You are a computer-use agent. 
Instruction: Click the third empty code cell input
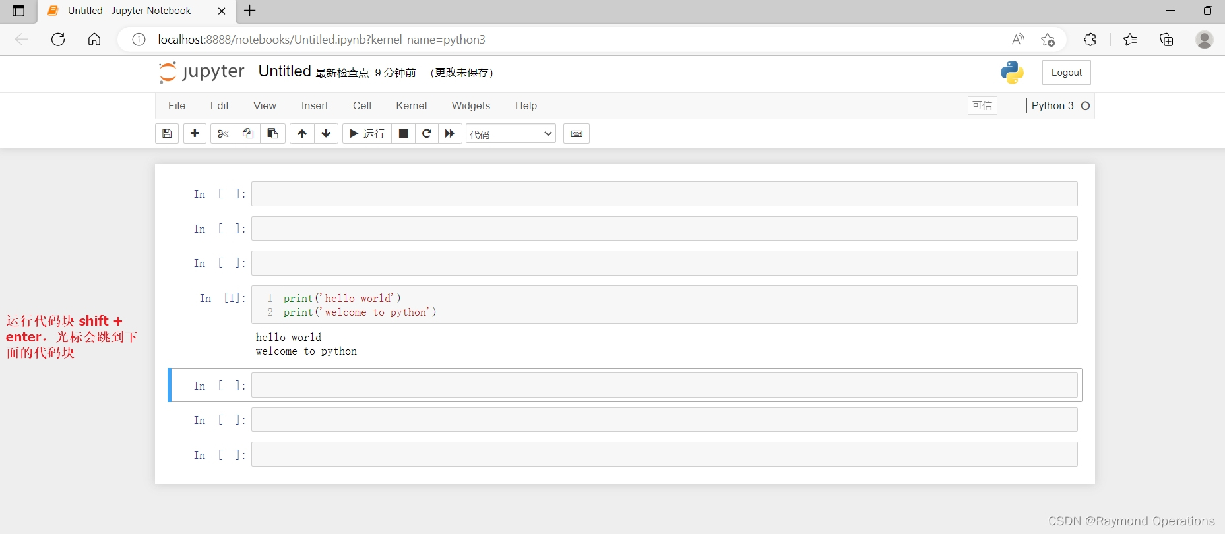pyautogui.click(x=664, y=263)
